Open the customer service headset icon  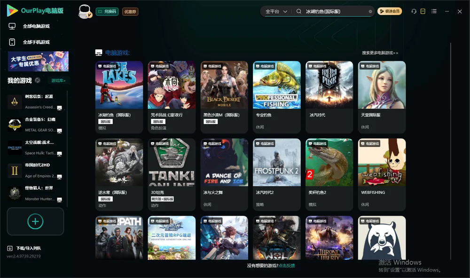pos(414,11)
